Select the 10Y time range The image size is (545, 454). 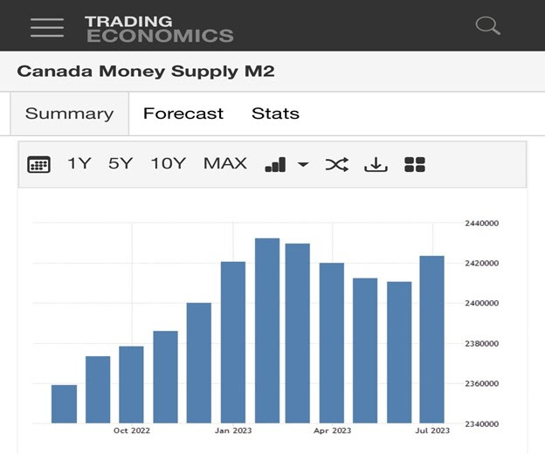[x=169, y=163]
